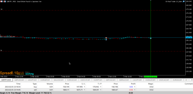
Task: Show next chart tabs with right arrow
Action: pos(192,80)
